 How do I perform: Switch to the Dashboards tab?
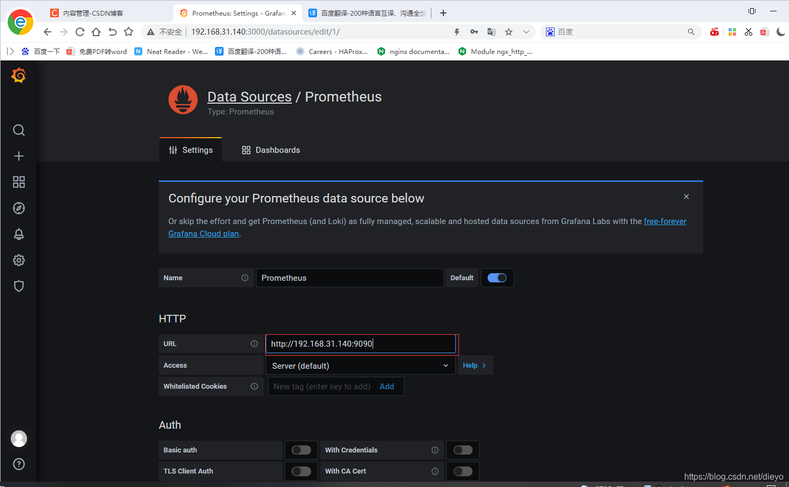coord(271,150)
